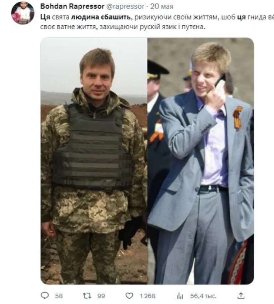Open Bohdan Rapressor profile avatar
Image resolution: width=274 pixels, height=304 pixels.
23,13
